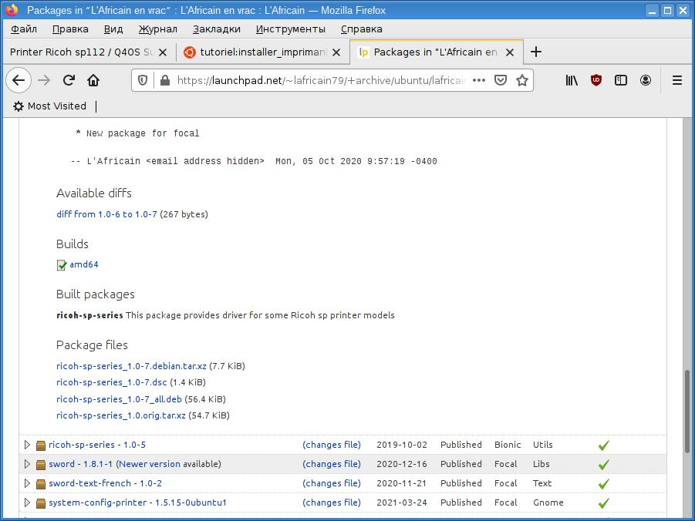
Task: Open the Library bookmarks and history
Action: tap(572, 80)
